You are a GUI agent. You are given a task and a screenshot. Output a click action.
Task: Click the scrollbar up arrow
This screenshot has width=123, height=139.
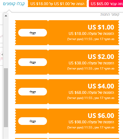coord(6,16)
